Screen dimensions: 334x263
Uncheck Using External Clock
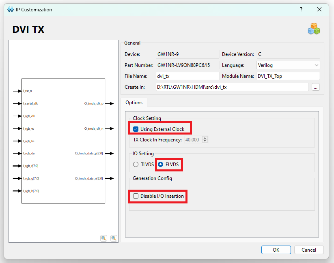click(136, 129)
